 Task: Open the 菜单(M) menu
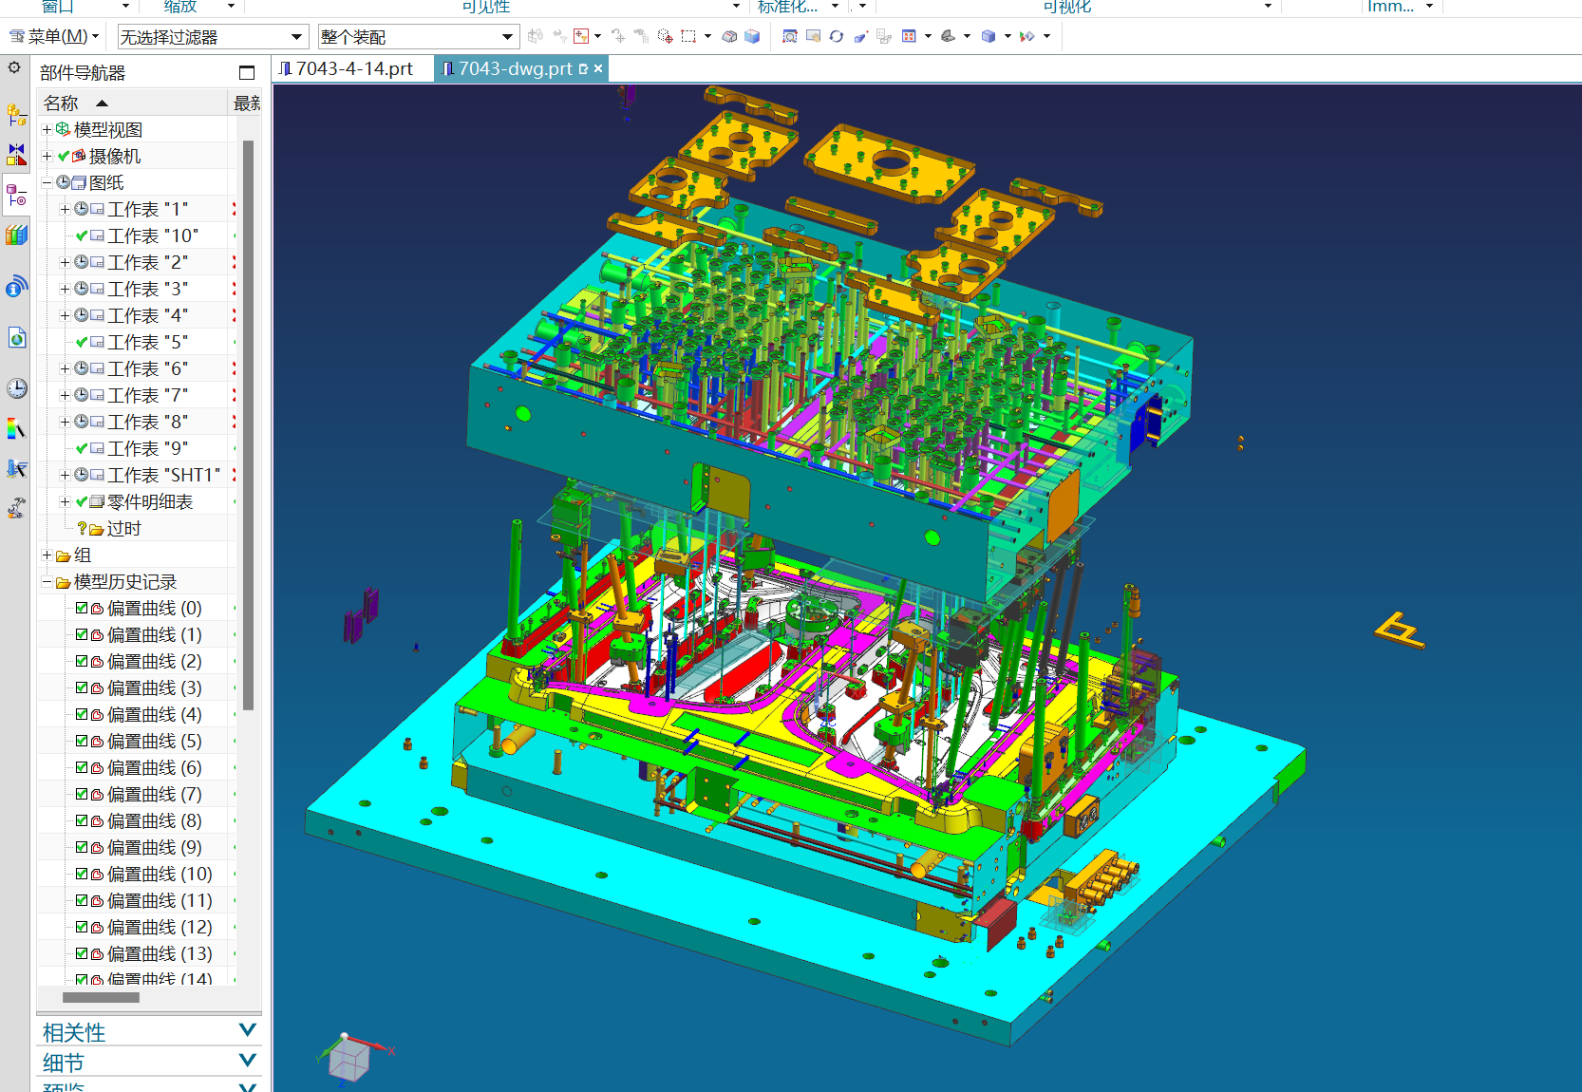(x=54, y=37)
